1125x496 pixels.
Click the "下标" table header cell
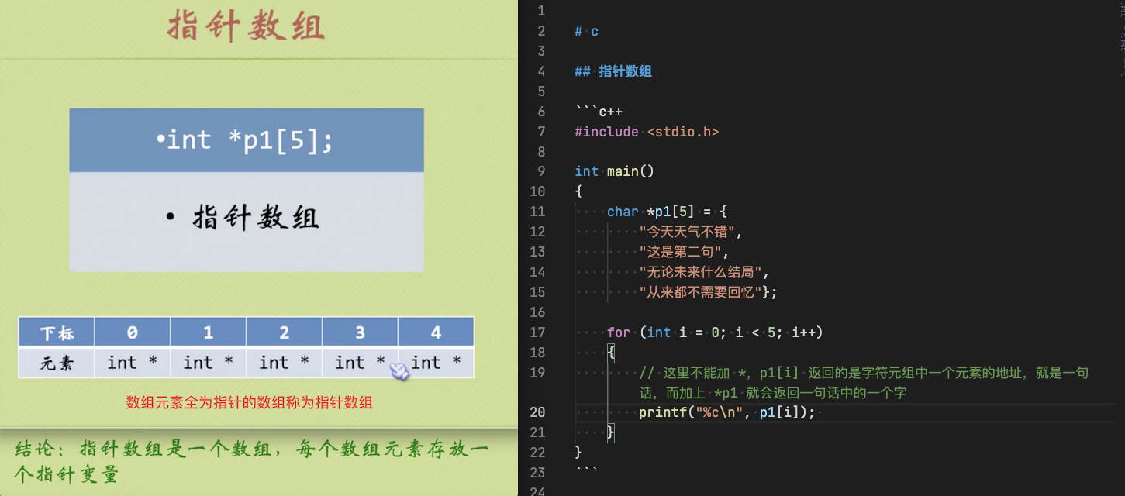click(57, 332)
